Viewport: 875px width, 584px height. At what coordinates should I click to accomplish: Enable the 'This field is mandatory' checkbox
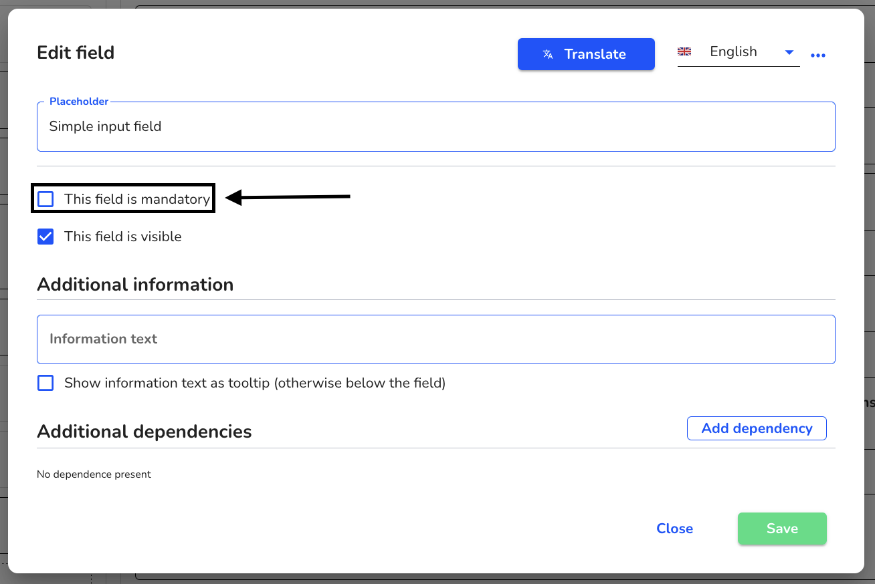pyautogui.click(x=45, y=199)
